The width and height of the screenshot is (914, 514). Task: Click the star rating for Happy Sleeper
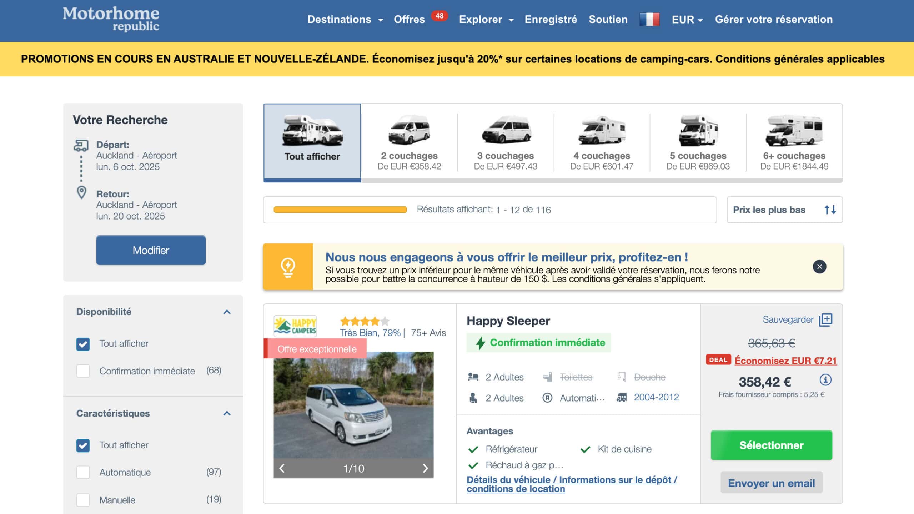click(x=365, y=321)
